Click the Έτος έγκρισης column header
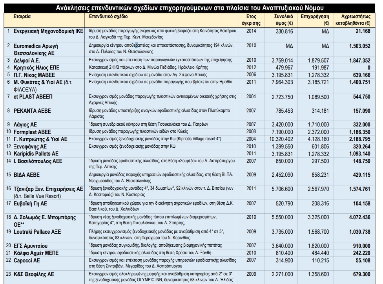 pos(251,20)
